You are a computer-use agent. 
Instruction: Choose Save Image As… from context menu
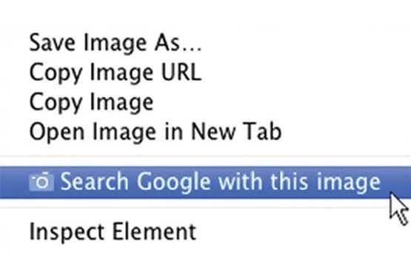(x=206, y=43)
